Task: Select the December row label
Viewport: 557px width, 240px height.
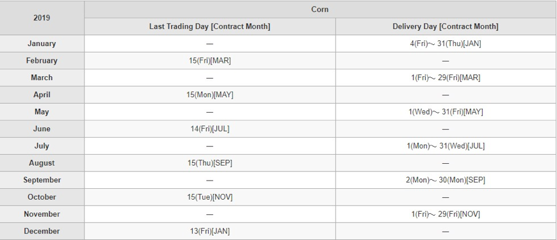Action: click(42, 231)
